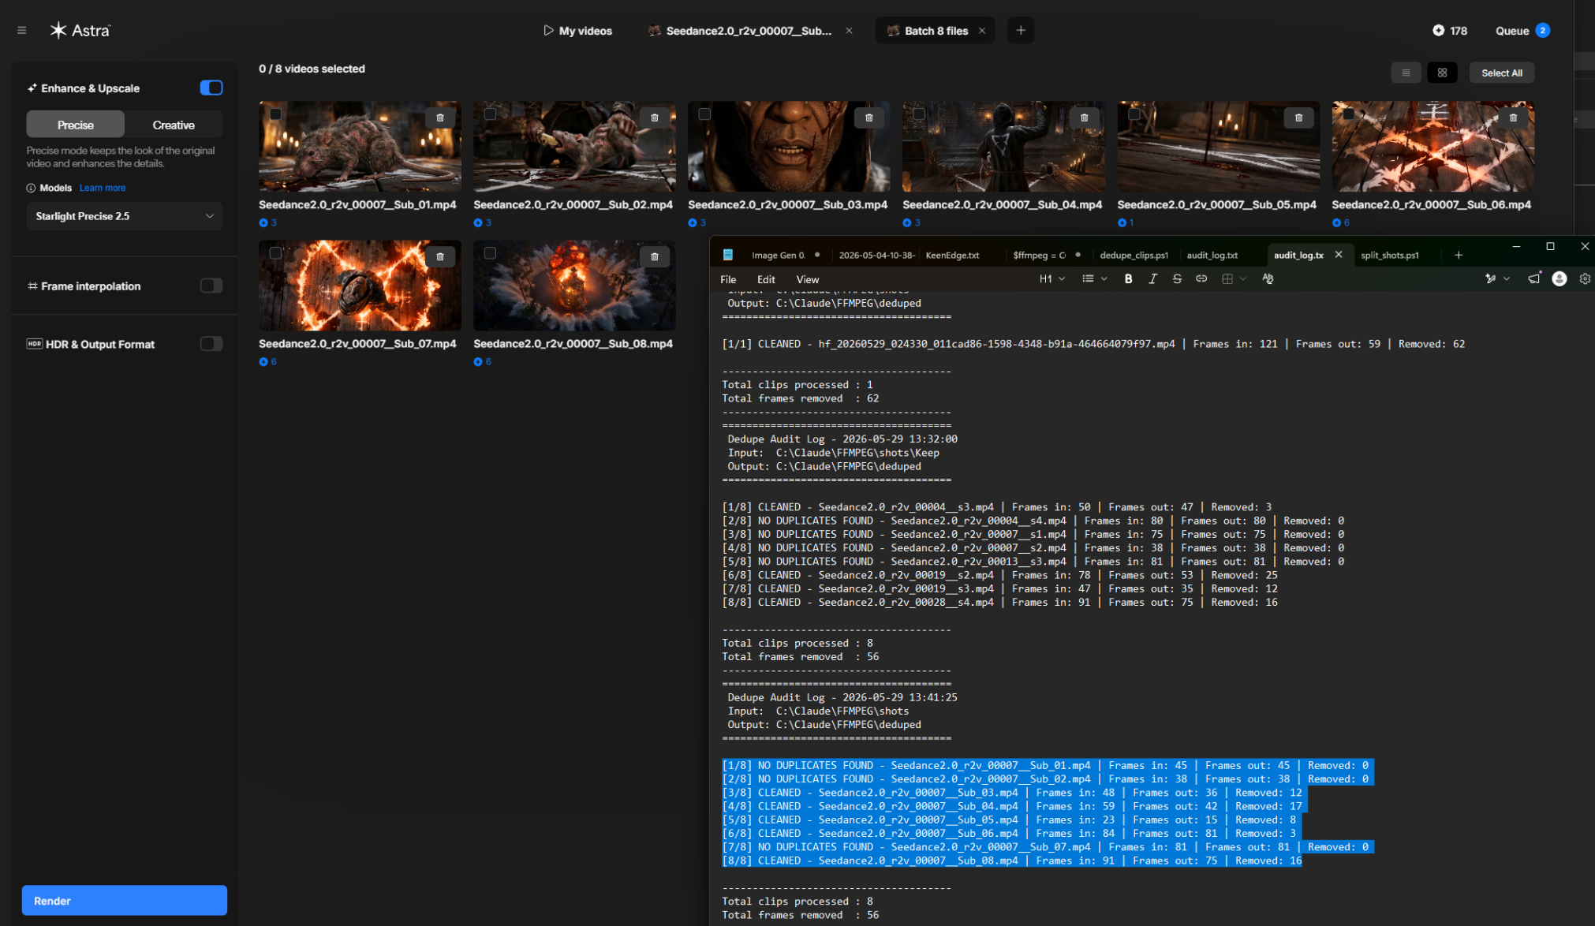1595x926 pixels.
Task: Open the Notepad Edit menu
Action: click(766, 279)
